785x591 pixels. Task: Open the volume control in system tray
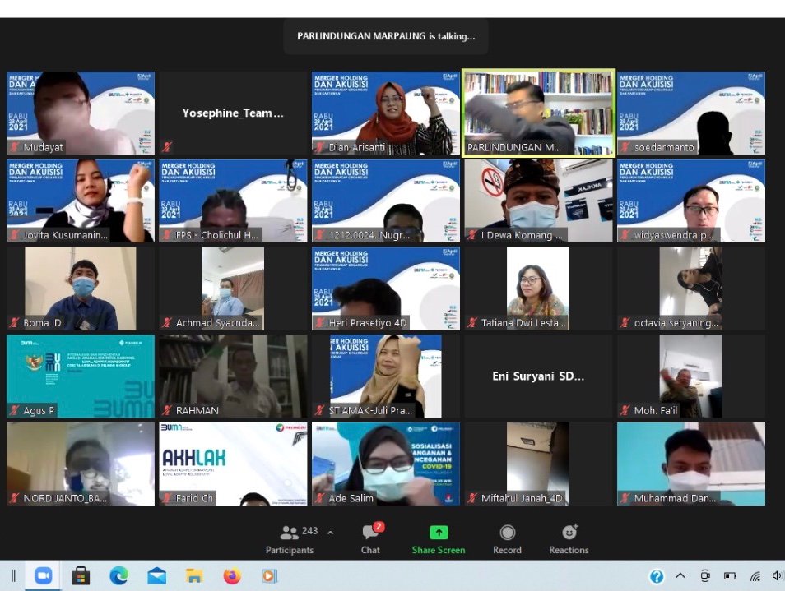(777, 576)
